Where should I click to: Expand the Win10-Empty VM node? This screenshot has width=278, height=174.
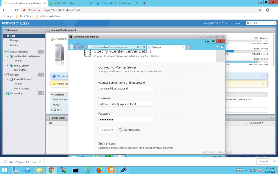pyautogui.click(x=8, y=66)
